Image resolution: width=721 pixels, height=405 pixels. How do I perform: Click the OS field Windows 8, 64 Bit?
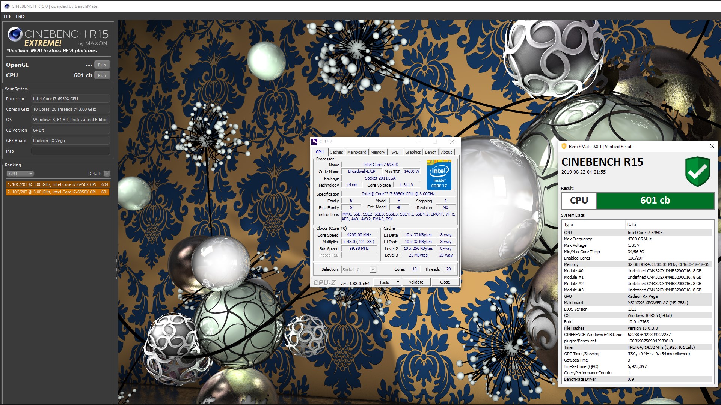71,120
